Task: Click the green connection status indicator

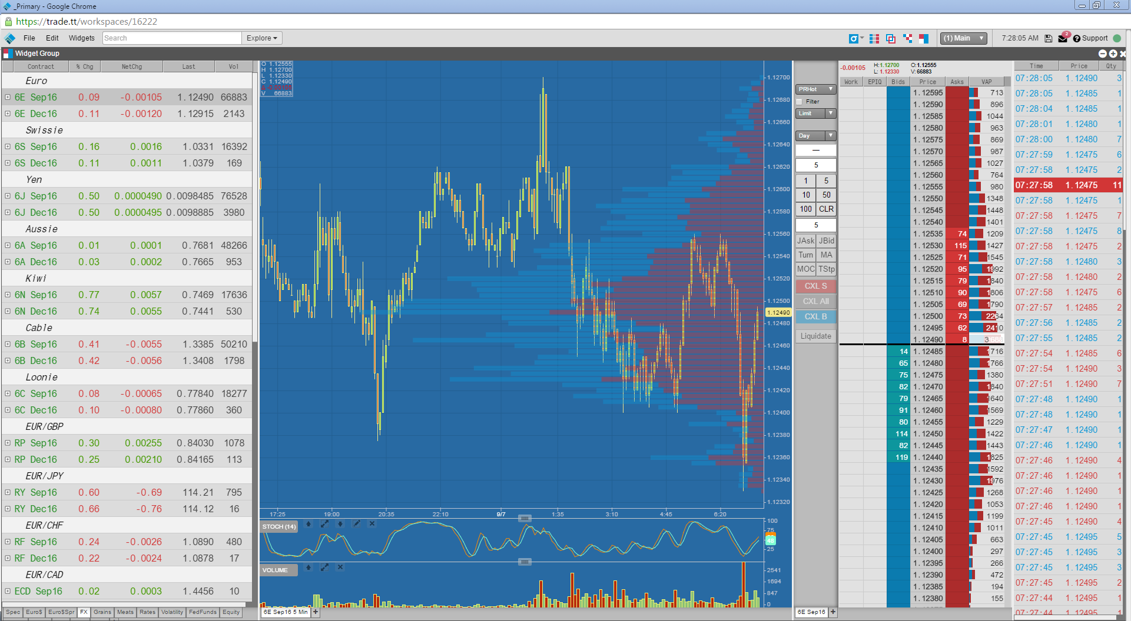Action: coord(1117,38)
